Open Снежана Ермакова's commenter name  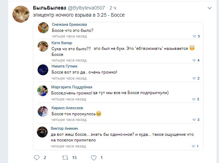(x=69, y=25)
